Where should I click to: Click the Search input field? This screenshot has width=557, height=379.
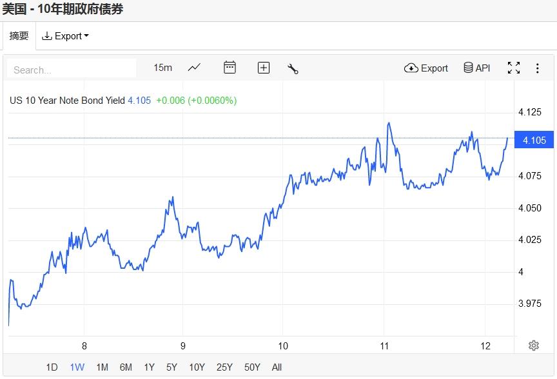click(x=72, y=70)
